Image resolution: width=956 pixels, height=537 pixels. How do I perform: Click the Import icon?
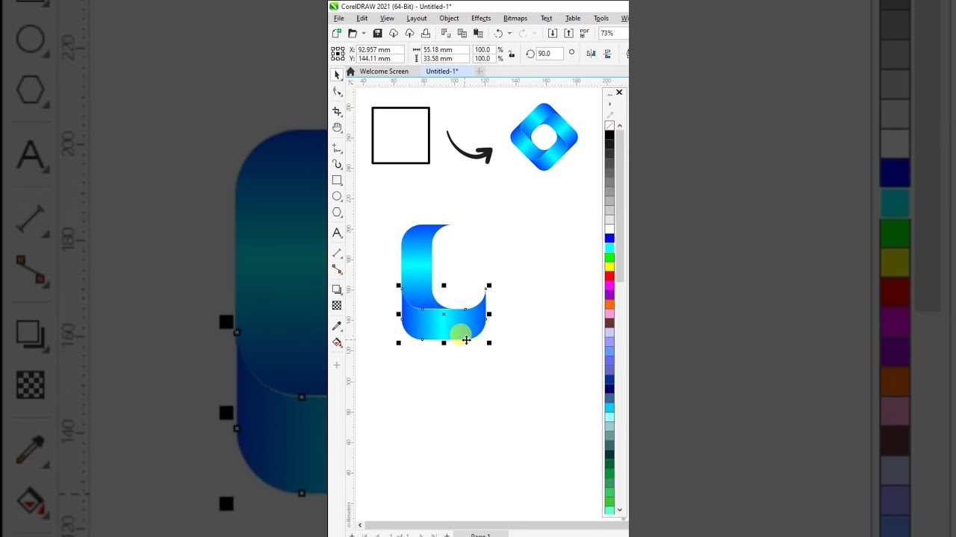(553, 34)
